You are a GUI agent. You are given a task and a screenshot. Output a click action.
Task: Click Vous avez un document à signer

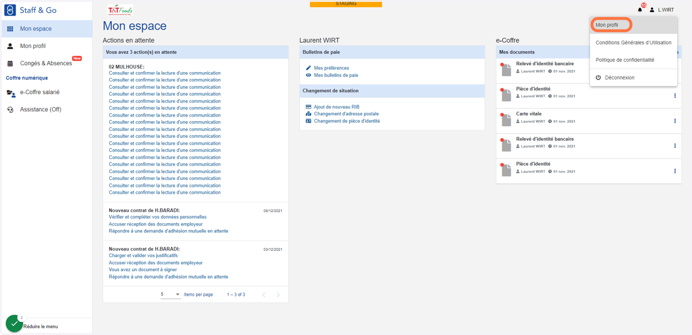pos(142,269)
